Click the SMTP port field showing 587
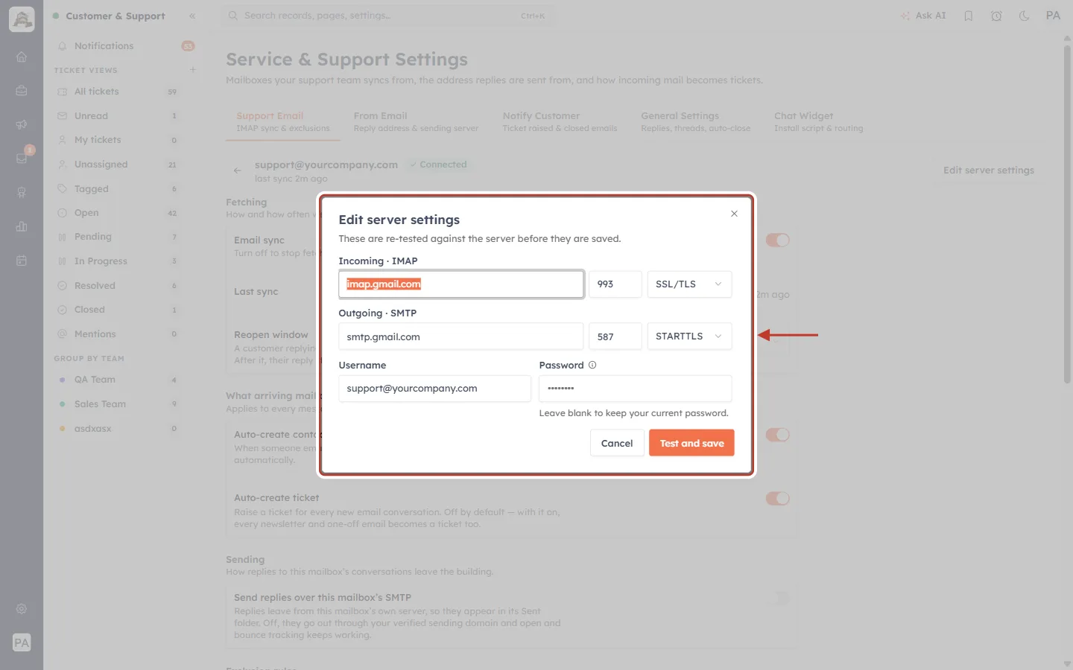 tap(615, 336)
